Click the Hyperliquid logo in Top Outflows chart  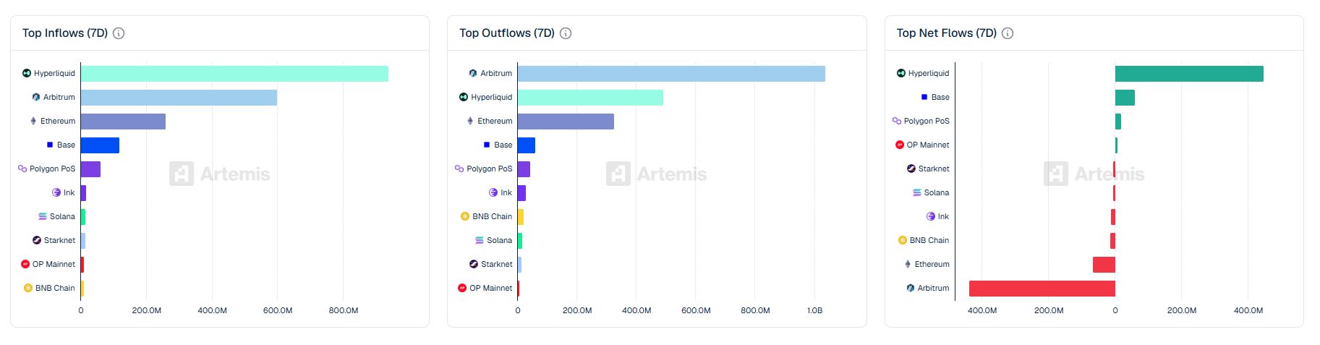coord(464,97)
